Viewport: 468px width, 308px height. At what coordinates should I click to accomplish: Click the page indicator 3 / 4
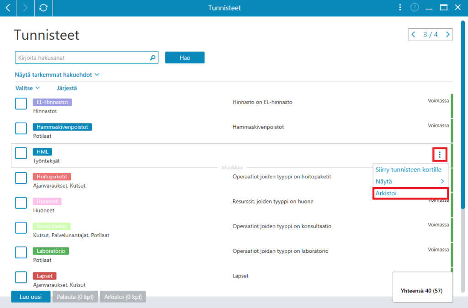[431, 35]
